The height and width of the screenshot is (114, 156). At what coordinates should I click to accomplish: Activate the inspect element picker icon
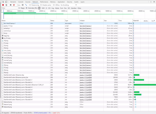pyautogui.click(x=3, y=2)
